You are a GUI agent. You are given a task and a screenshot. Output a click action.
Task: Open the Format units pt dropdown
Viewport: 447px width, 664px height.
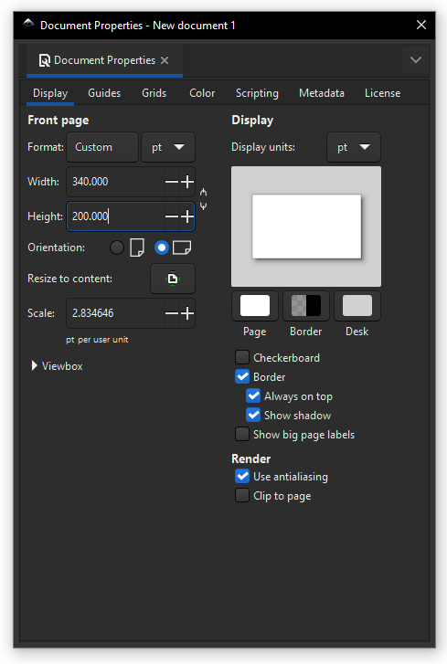click(168, 147)
